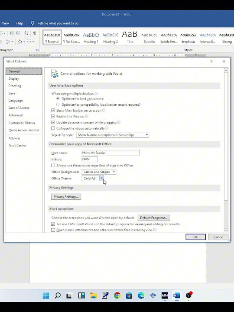The height and width of the screenshot is (312, 234).
Task: Click info icon next to multiple displays
Action: click(96, 93)
